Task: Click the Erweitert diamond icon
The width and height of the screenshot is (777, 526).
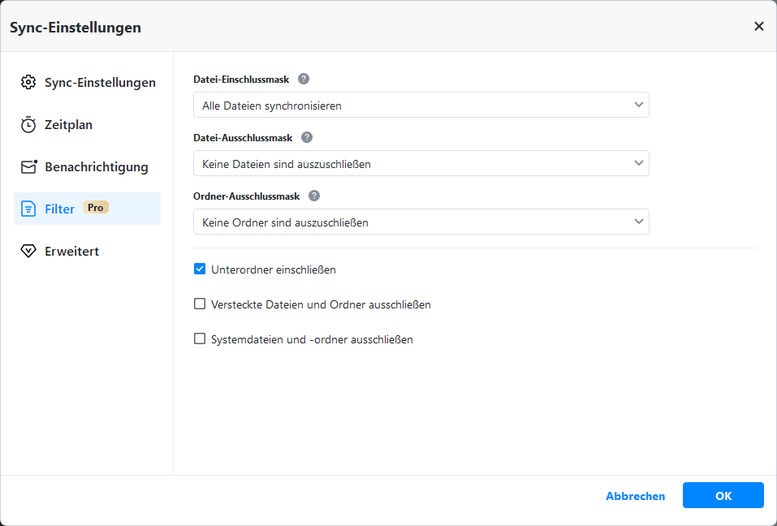Action: [x=29, y=251]
